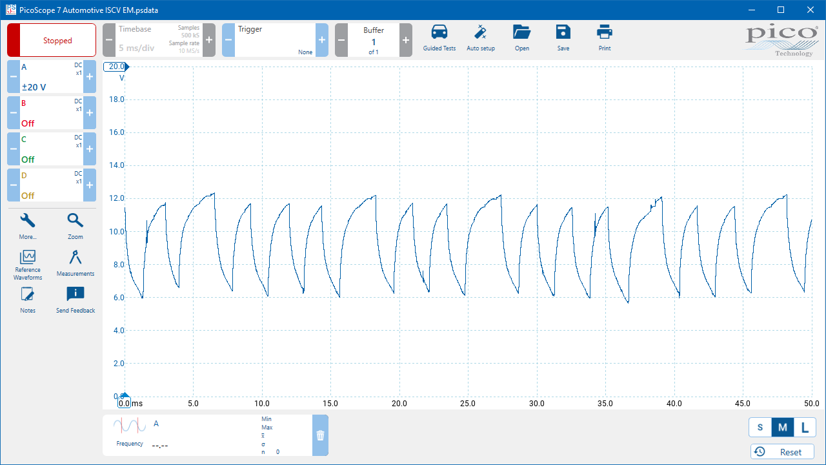Select size L view option
Screen dimensions: 826x465
pyautogui.click(x=804, y=428)
